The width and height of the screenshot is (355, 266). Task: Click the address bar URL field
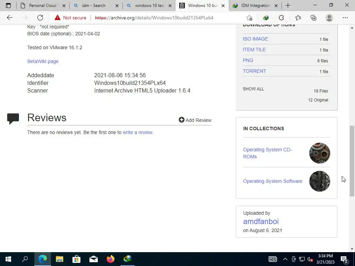click(x=154, y=18)
